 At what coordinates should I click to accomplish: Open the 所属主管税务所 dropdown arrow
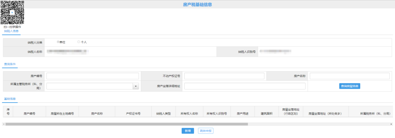click(x=136, y=86)
